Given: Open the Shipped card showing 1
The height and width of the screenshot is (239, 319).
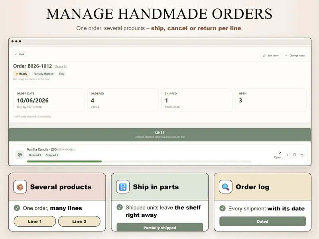Looking at the screenshot, I should tap(197, 100).
